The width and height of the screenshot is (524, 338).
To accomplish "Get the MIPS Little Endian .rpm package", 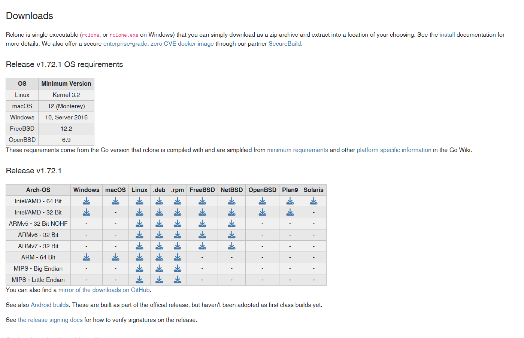I will pyautogui.click(x=178, y=280).
